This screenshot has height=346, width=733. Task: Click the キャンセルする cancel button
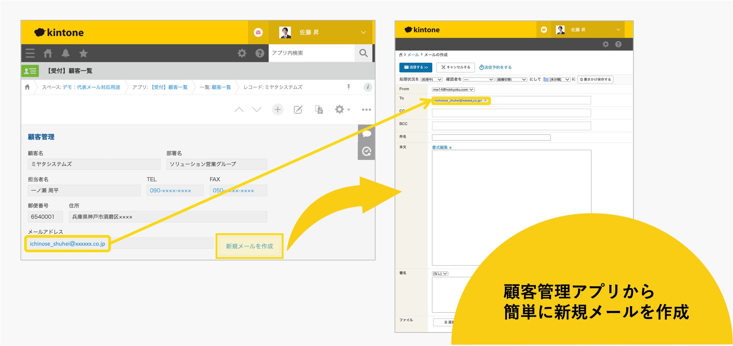(456, 67)
